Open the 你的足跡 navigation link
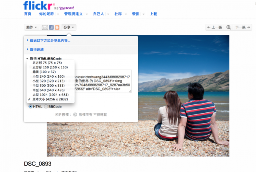256x172 pixels. click(46, 14)
